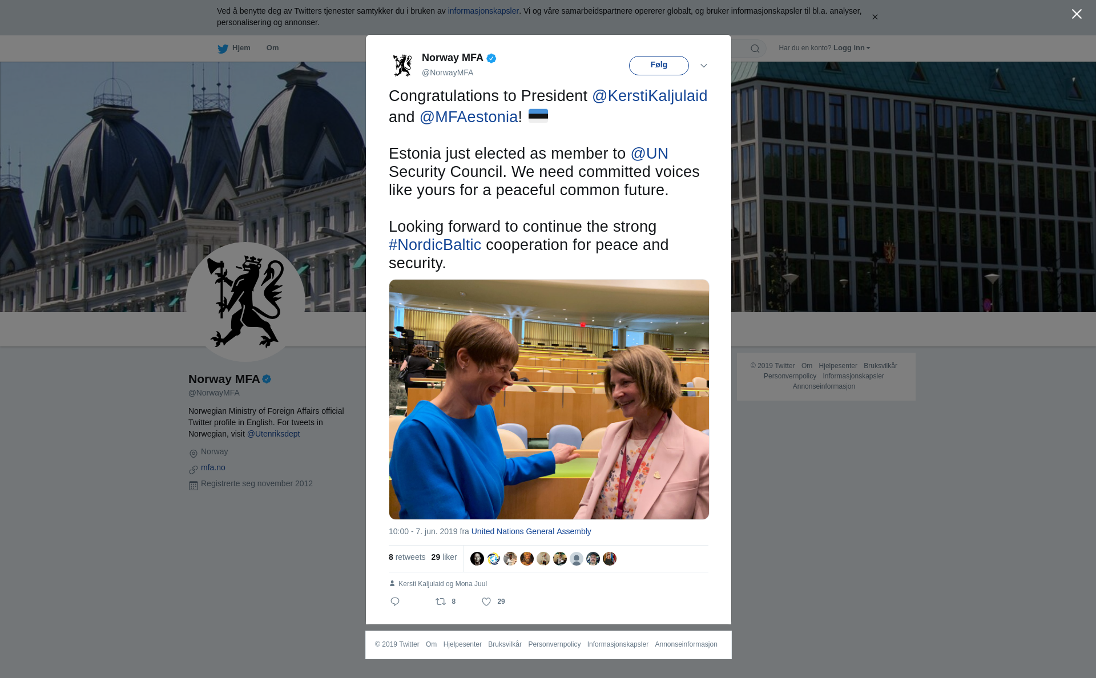Open the Om menu item

(x=272, y=48)
